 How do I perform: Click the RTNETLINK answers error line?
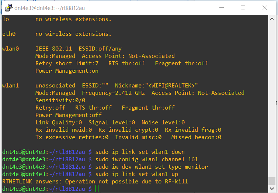click(95, 182)
